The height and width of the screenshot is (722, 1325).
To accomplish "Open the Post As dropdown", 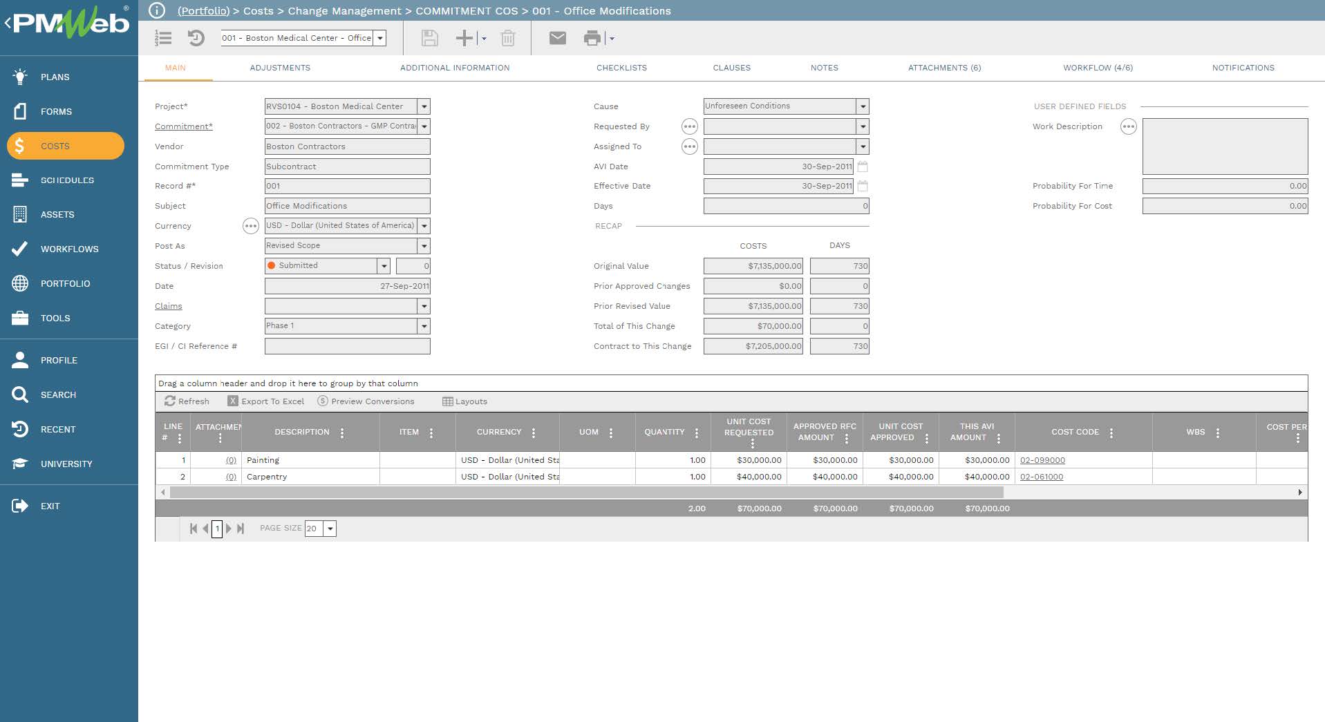I will pyautogui.click(x=424, y=246).
